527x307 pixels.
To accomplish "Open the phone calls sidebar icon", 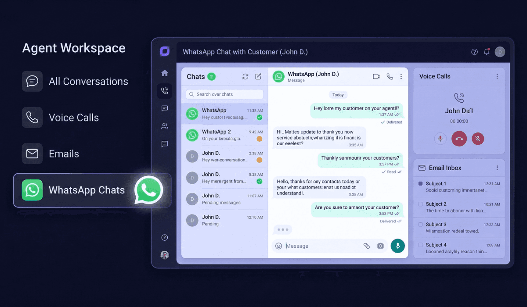I will click(165, 91).
